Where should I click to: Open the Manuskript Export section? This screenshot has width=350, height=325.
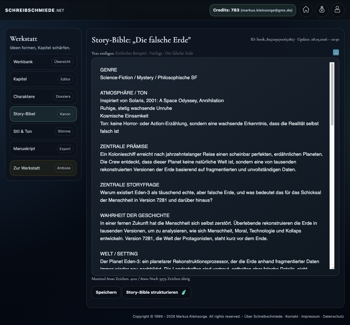click(x=43, y=148)
